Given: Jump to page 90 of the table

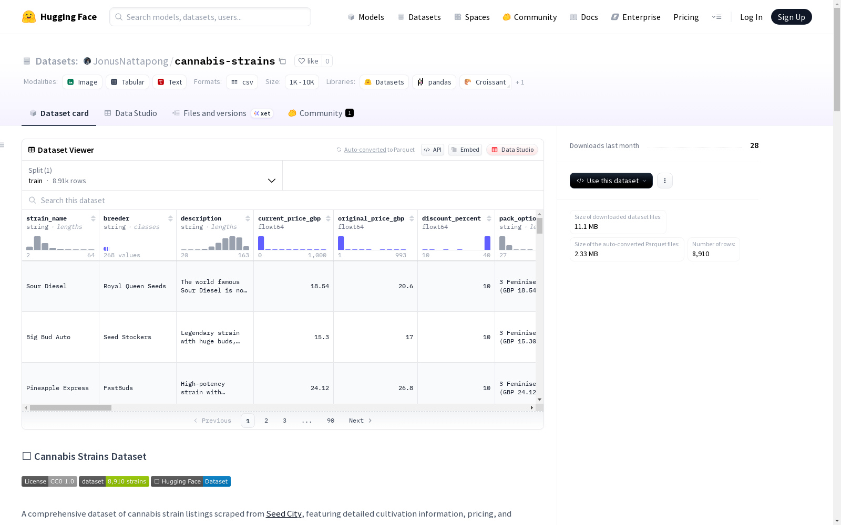Looking at the screenshot, I should click(331, 421).
